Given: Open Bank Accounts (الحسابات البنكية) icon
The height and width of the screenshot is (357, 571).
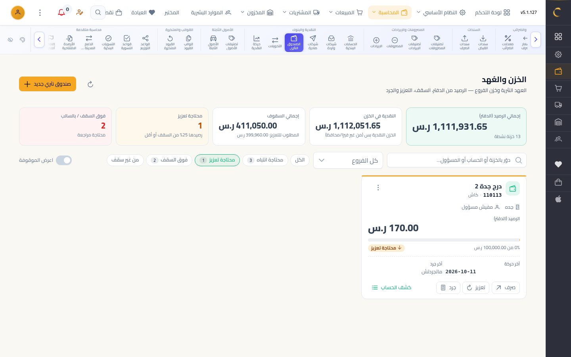Looking at the screenshot, I should pos(351,42).
